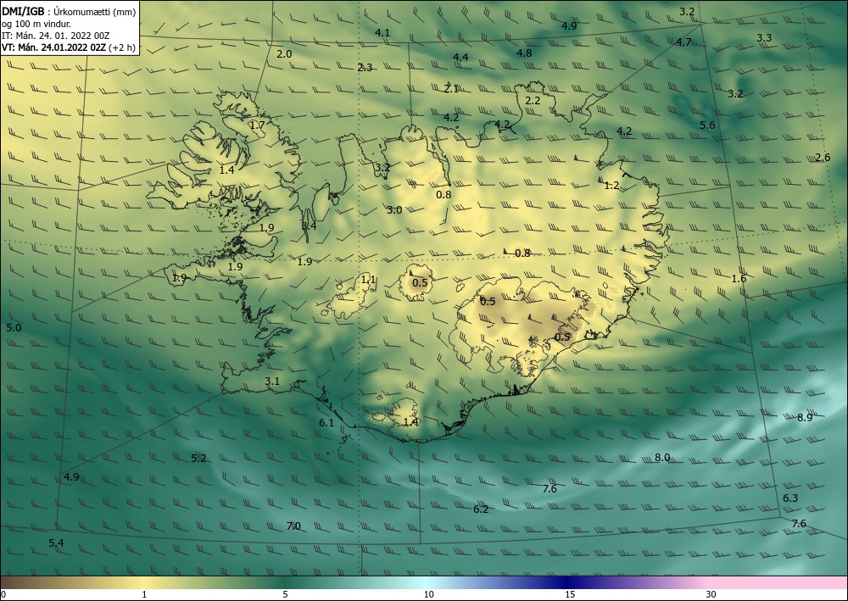This screenshot has height=601, width=848.
Task: Click the 2.6 value on the map
Action: tap(823, 158)
